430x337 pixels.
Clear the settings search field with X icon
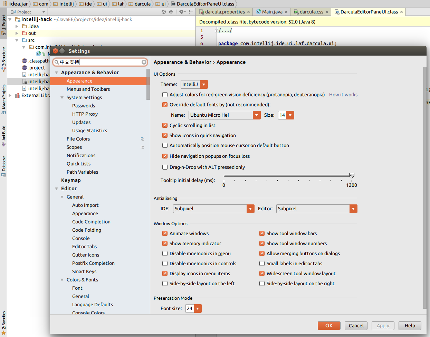(144, 62)
